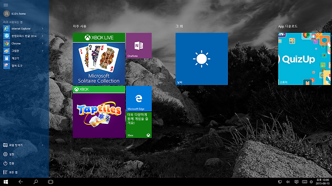The width and height of the screenshot is (332, 186).
Task: Open the 날씨 (Weather) tile
Action: pyautogui.click(x=202, y=59)
